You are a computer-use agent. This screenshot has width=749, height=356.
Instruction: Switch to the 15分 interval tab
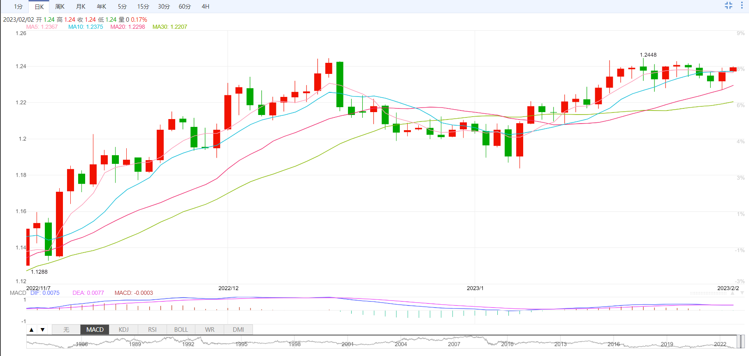[143, 7]
